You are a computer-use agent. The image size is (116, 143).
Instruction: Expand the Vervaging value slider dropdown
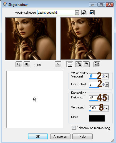click(107, 108)
